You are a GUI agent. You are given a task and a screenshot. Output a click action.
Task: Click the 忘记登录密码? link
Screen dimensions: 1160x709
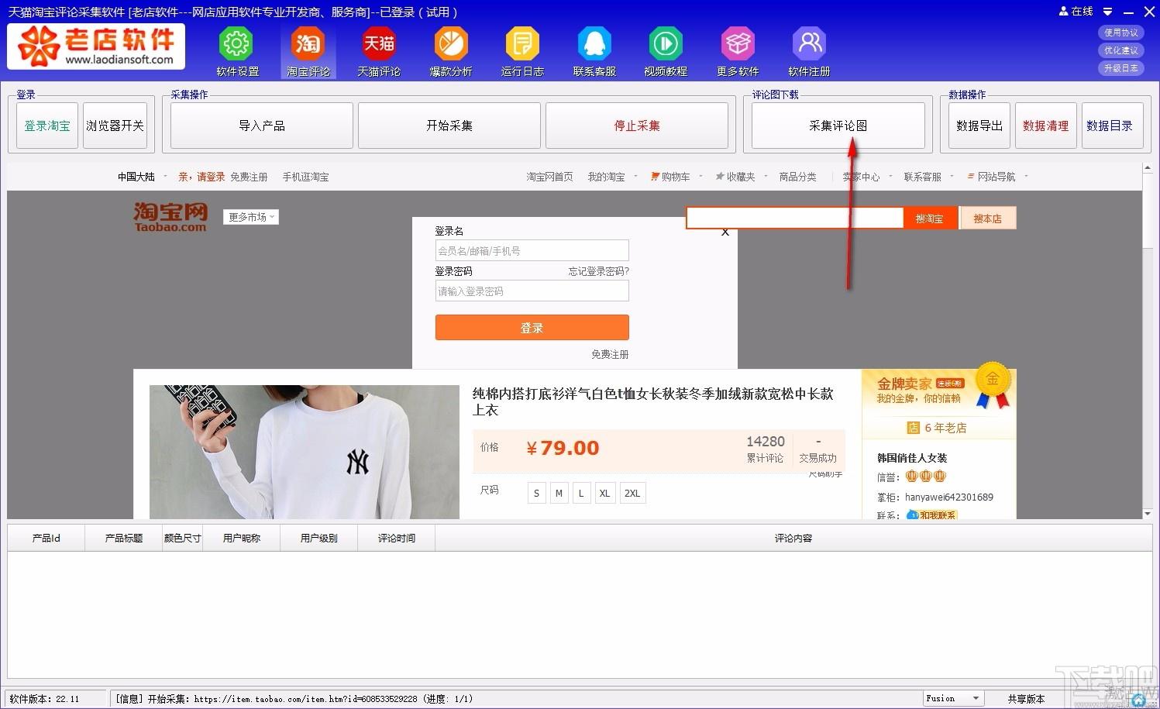(x=598, y=271)
